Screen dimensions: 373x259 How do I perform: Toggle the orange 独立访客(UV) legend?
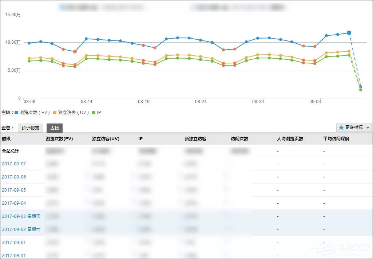71,113
